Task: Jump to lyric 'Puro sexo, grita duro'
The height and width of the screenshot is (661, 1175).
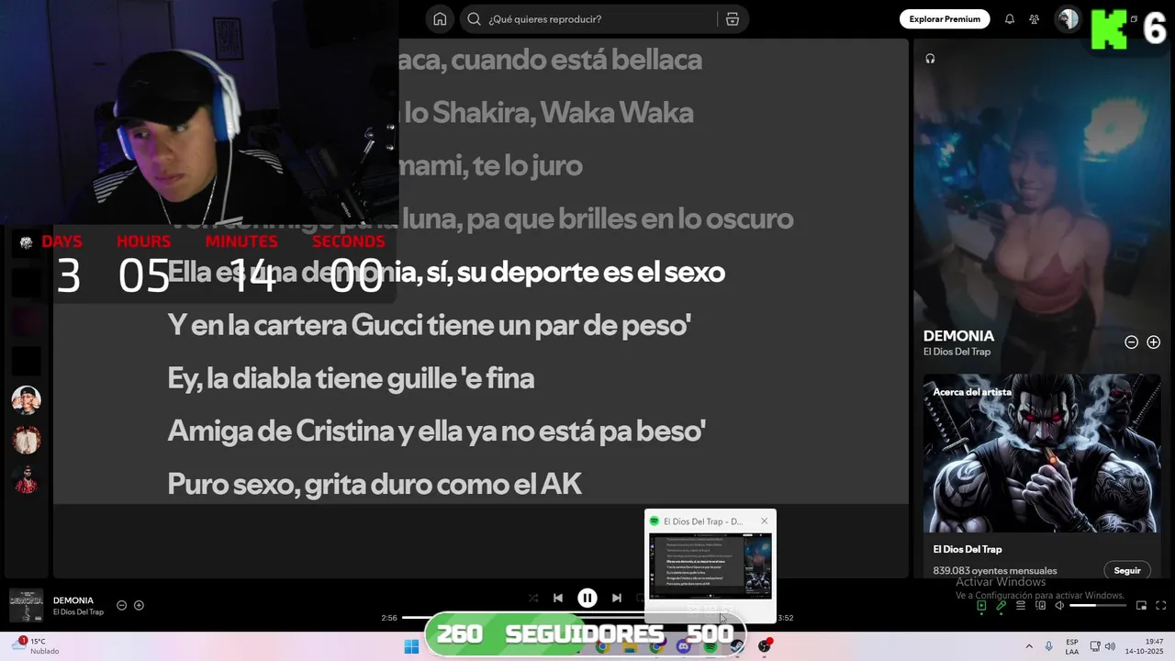Action: [375, 485]
